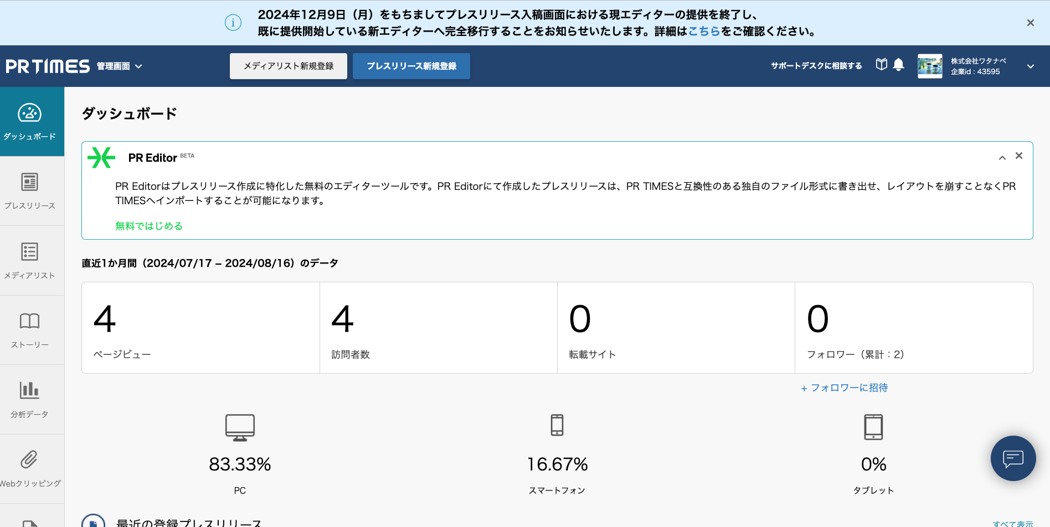Open サポートデスクに相談する
The height and width of the screenshot is (527, 1050).
[816, 65]
